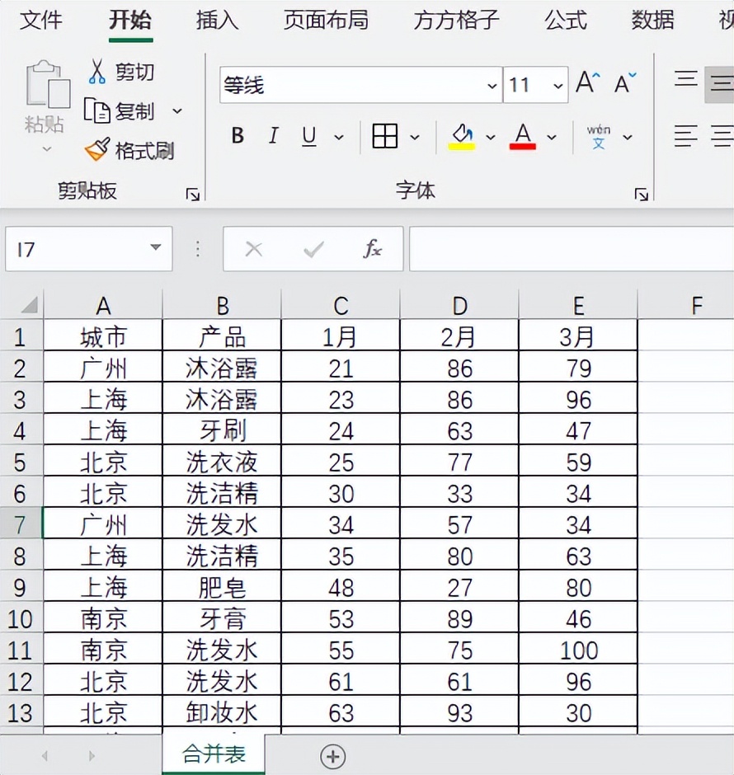Open the 公式 ribbon tab
This screenshot has width=734, height=775.
[566, 21]
